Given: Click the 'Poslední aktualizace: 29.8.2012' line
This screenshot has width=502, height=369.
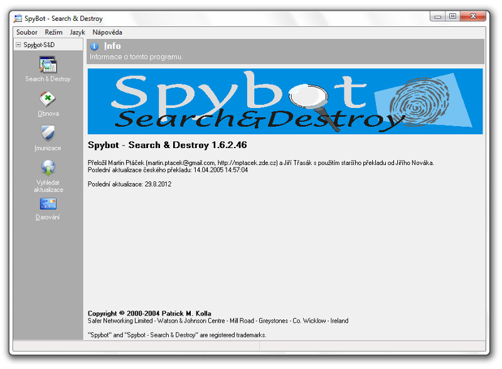Looking at the screenshot, I should 130,184.
